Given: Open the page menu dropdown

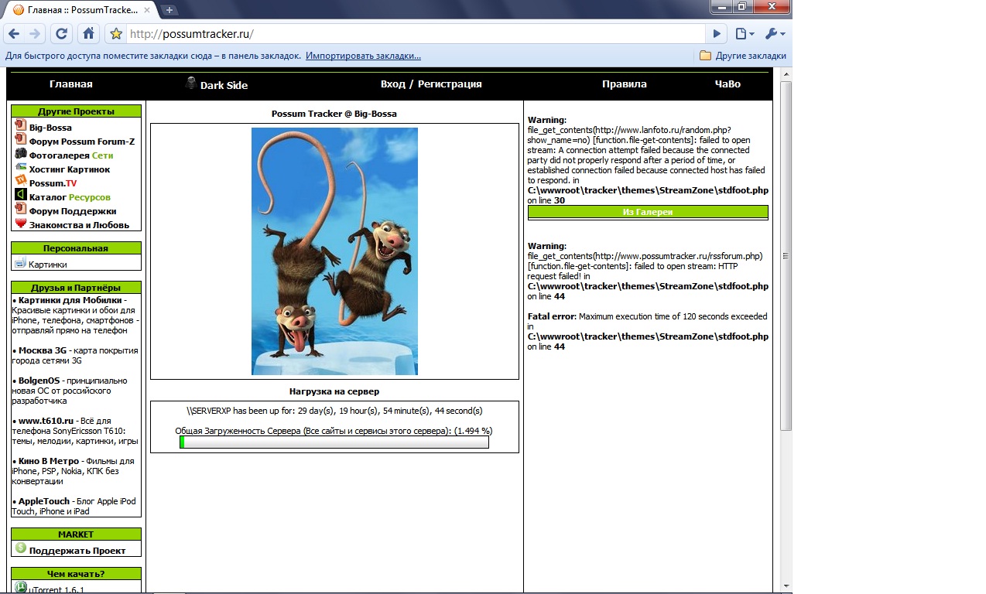Looking at the screenshot, I should 745,34.
